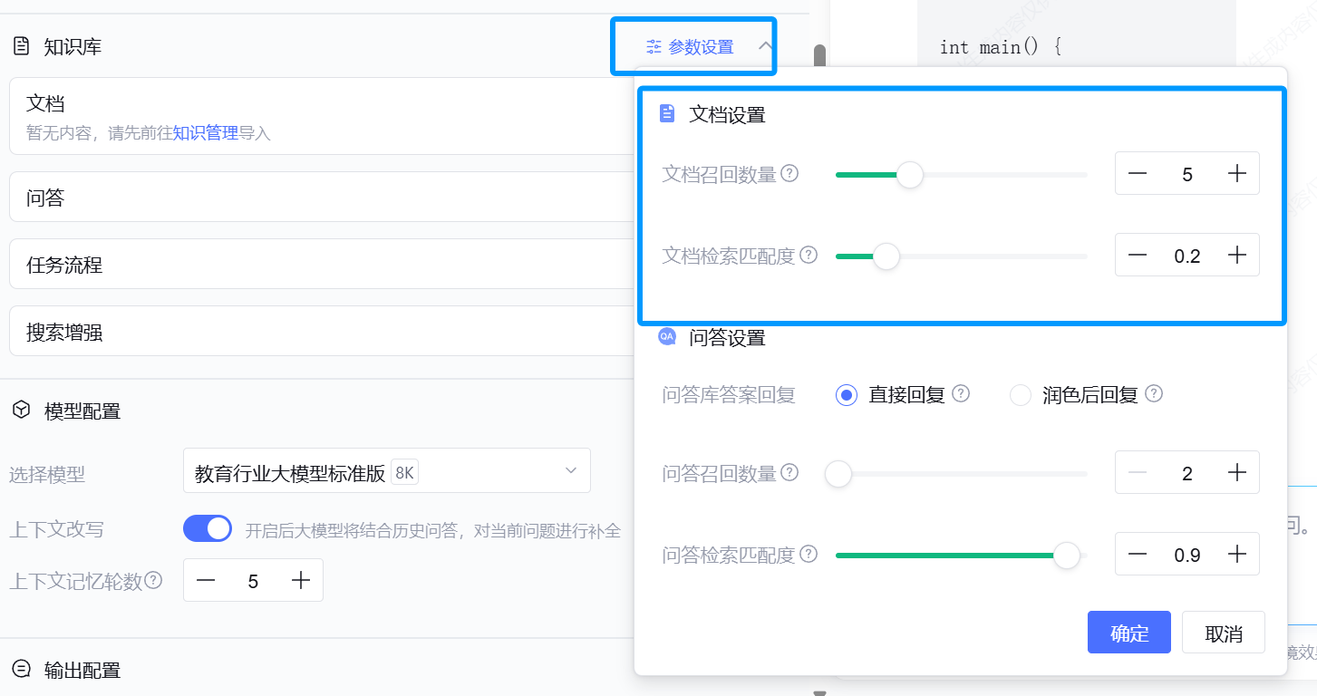This screenshot has height=696, width=1317.
Task: Click the 模型配置 cube icon
Action: click(x=21, y=411)
